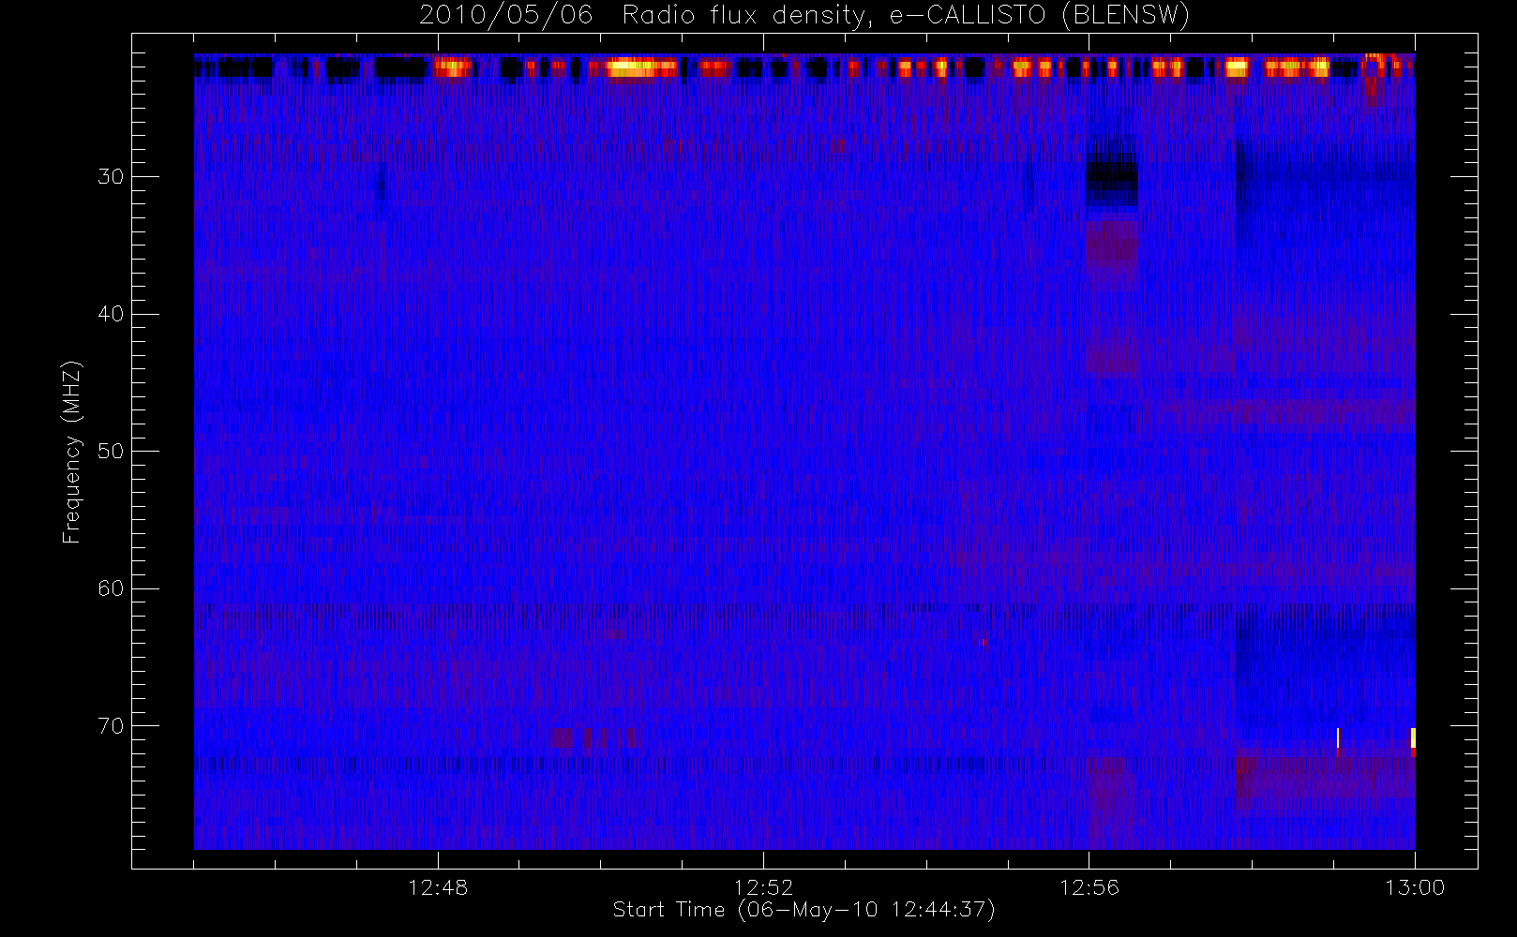Click the "Frequency (MHZ)" axis label

[x=71, y=452]
